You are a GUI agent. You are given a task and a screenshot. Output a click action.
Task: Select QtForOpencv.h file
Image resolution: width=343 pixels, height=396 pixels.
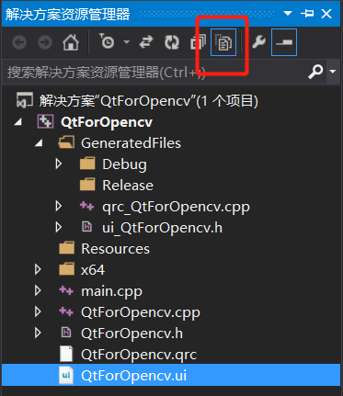131,334
